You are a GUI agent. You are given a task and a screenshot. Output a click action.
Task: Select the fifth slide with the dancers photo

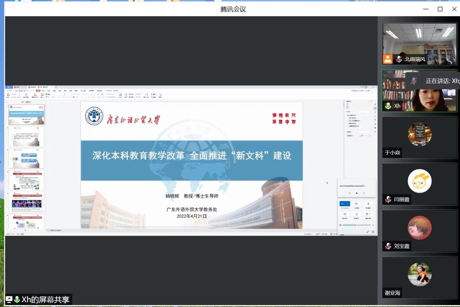point(27,202)
